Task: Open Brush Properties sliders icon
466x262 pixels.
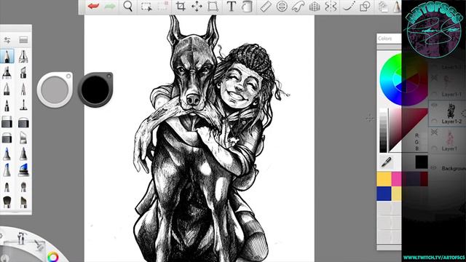Action: tap(7, 40)
